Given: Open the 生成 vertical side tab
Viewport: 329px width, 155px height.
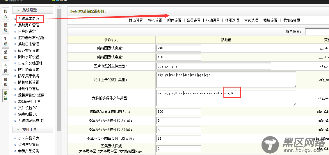Looking at the screenshot, I should (6, 41).
